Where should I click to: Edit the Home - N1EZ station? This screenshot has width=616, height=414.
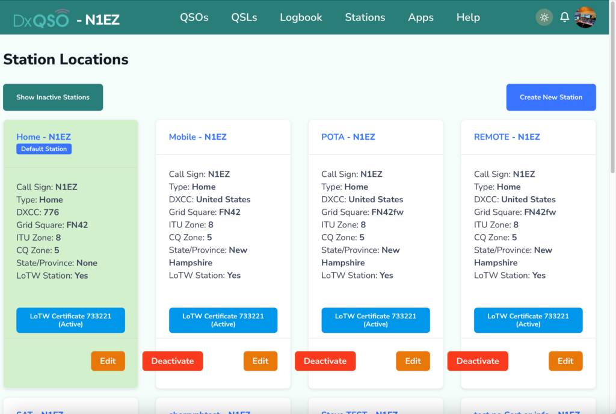pos(108,361)
